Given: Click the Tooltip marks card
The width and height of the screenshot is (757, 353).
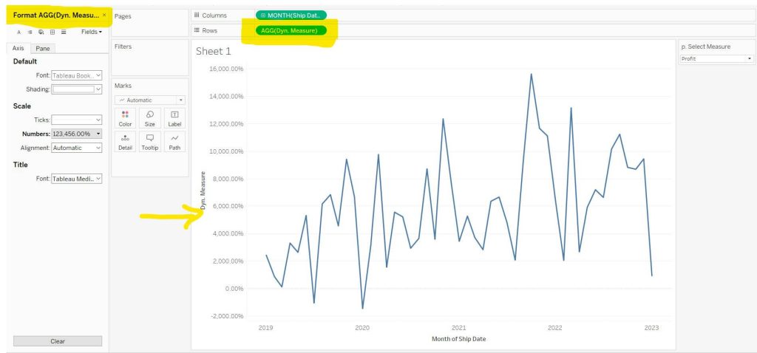Looking at the screenshot, I should [149, 142].
